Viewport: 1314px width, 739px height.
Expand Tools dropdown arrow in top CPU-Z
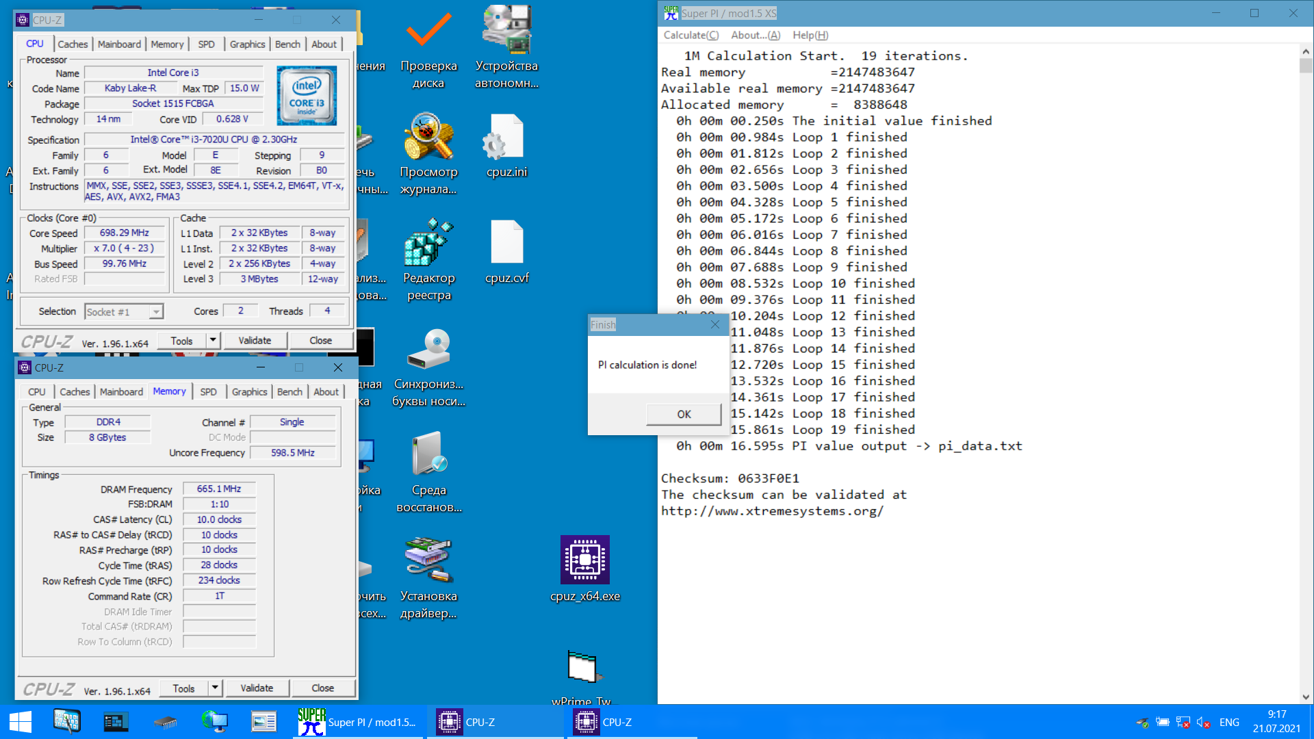click(213, 340)
